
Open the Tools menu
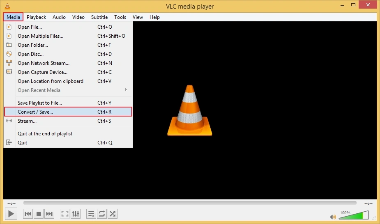pos(120,17)
